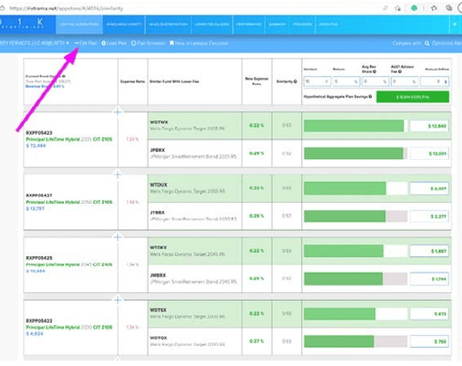Toggle the View in Lineups Executed checkbox

coord(172,42)
